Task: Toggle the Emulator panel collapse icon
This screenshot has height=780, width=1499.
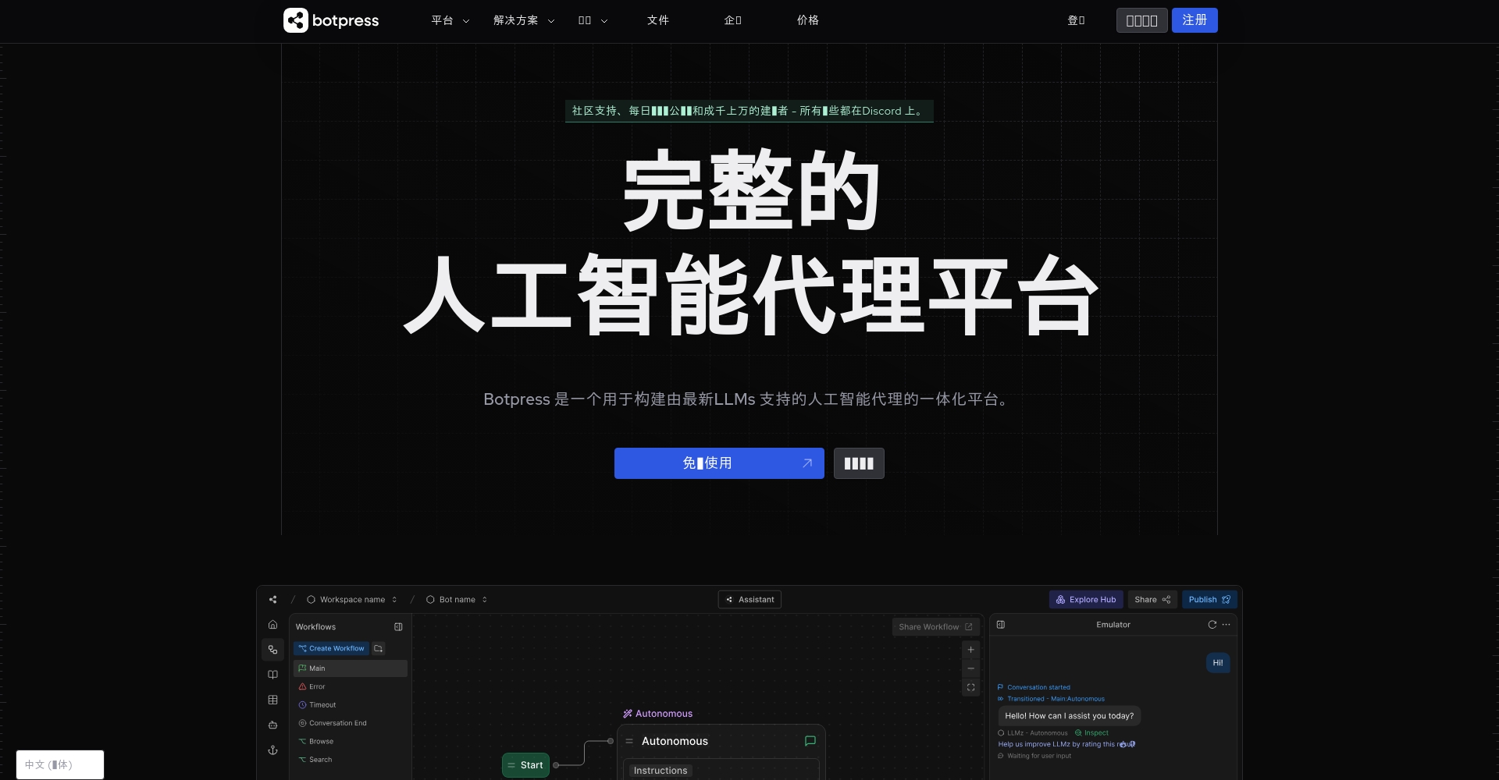Action: coord(1001,625)
